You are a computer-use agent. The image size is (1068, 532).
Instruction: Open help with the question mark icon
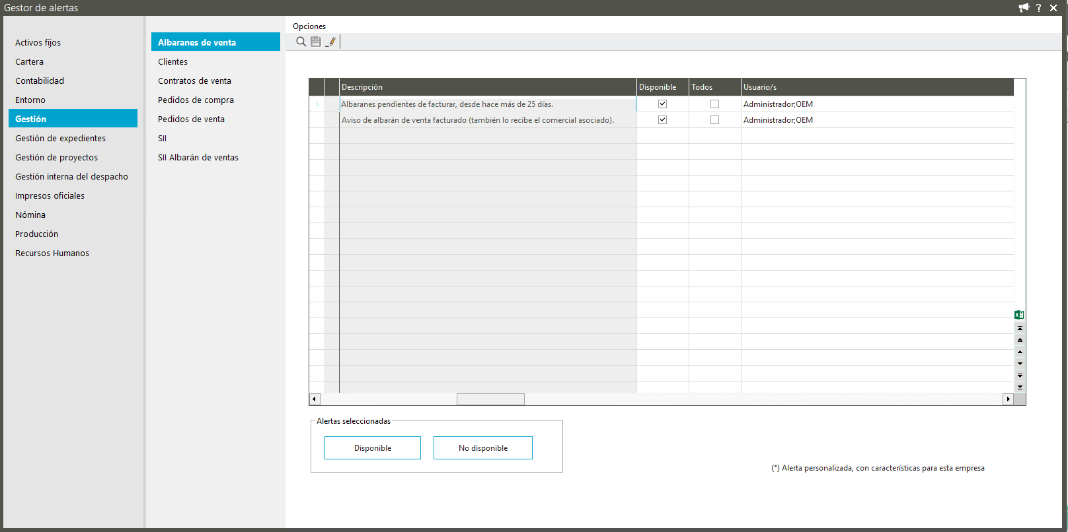click(x=1038, y=8)
